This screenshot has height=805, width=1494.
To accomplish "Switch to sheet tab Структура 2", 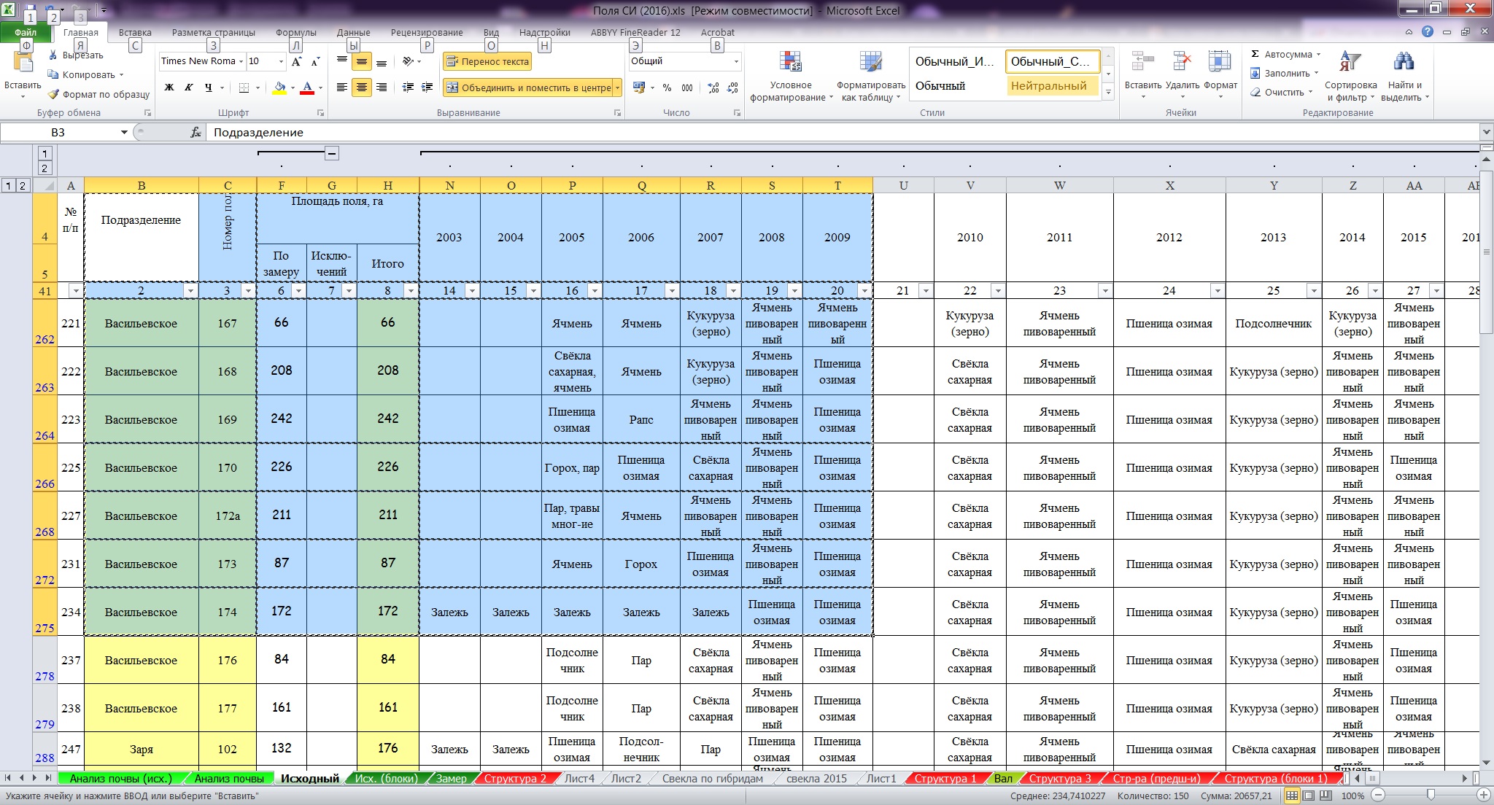I will (x=514, y=778).
